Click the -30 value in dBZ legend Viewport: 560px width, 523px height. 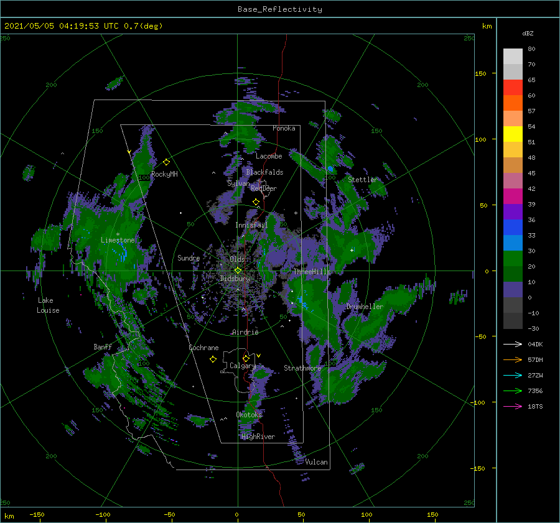click(533, 328)
